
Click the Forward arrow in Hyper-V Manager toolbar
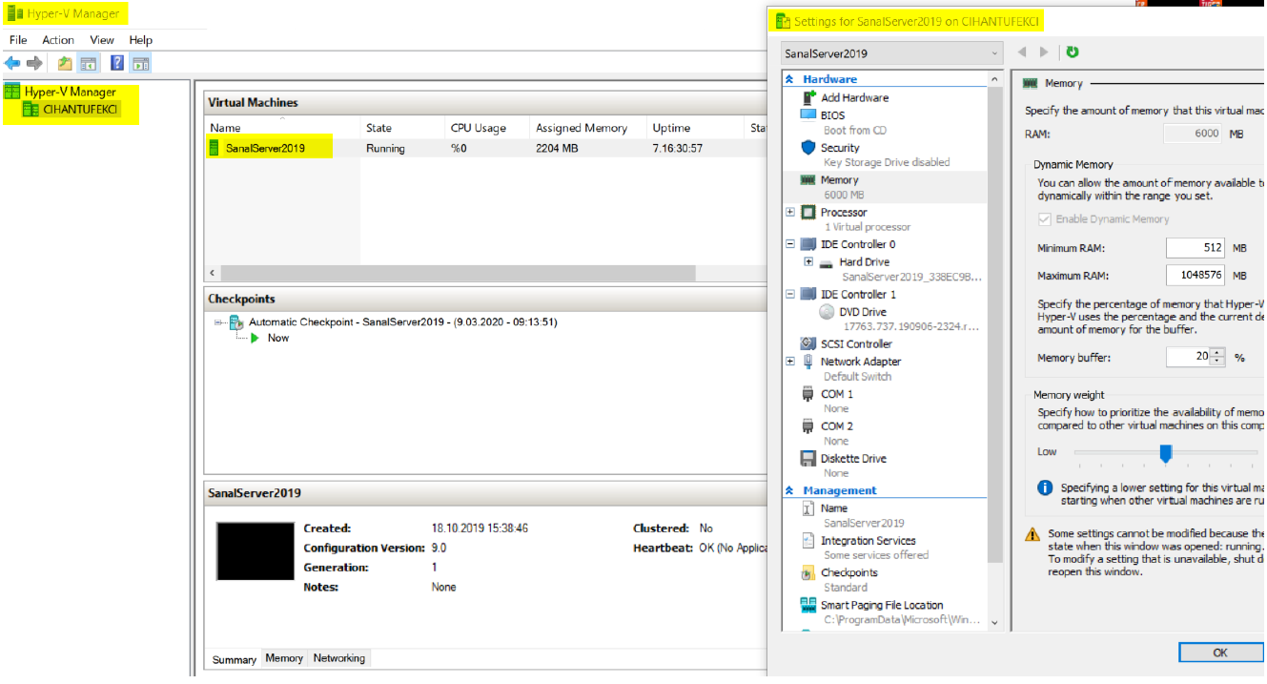tap(34, 64)
